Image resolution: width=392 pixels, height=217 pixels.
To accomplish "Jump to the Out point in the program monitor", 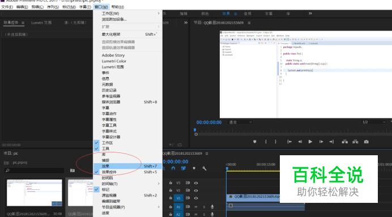I will pos(331,142).
